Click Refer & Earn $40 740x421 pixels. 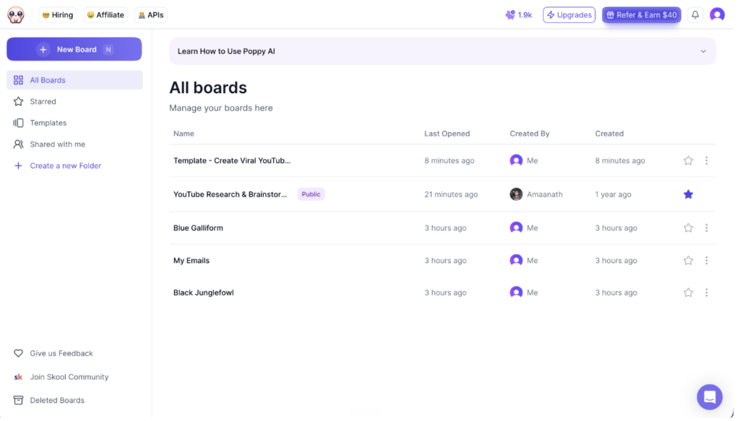click(x=642, y=15)
